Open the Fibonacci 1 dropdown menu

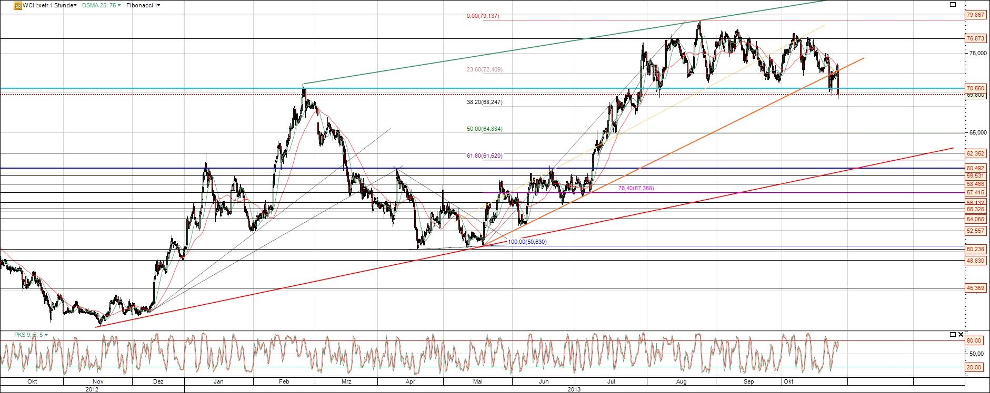pos(144,5)
